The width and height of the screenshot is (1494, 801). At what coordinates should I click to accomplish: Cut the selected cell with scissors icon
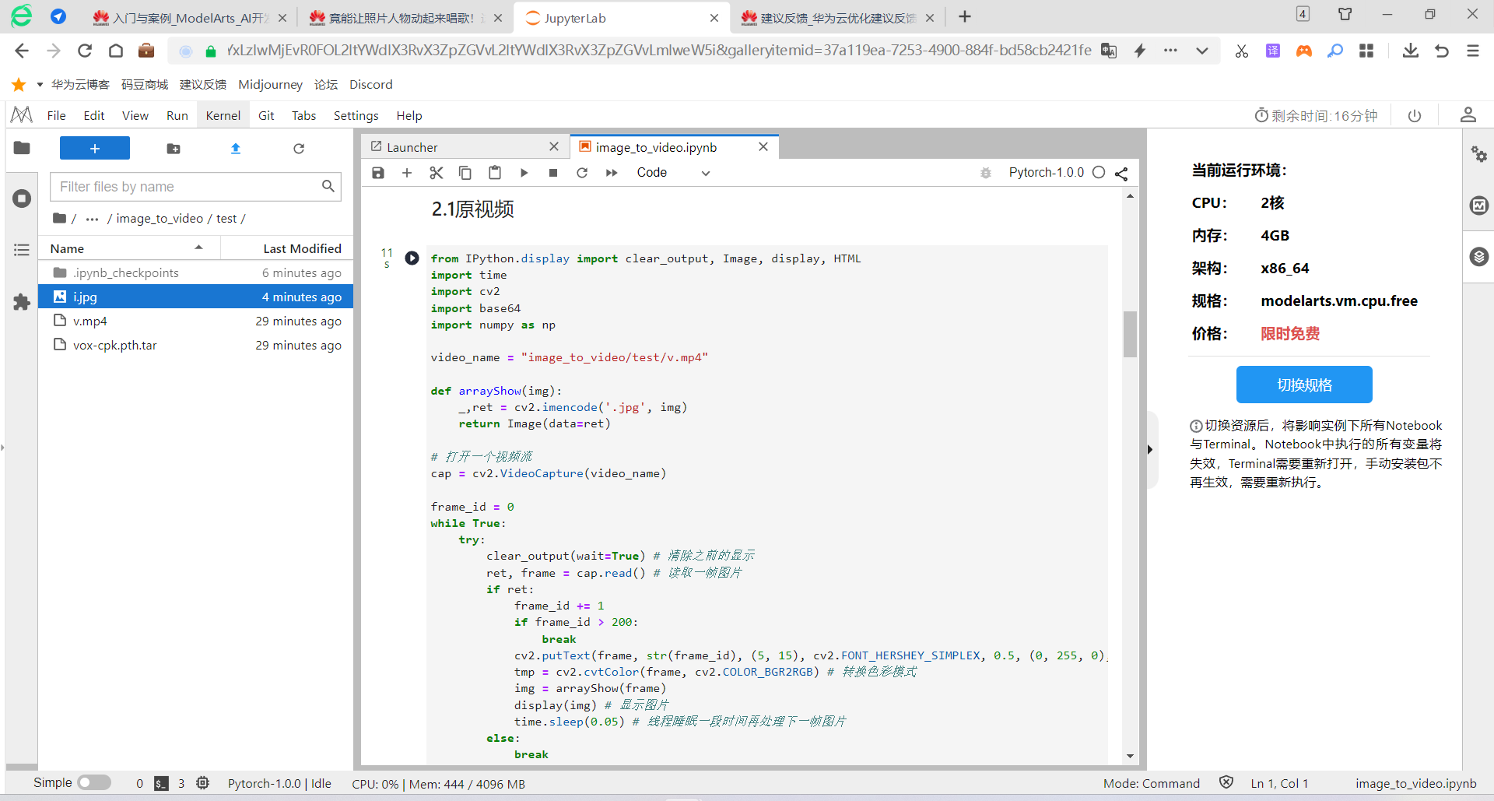click(436, 173)
